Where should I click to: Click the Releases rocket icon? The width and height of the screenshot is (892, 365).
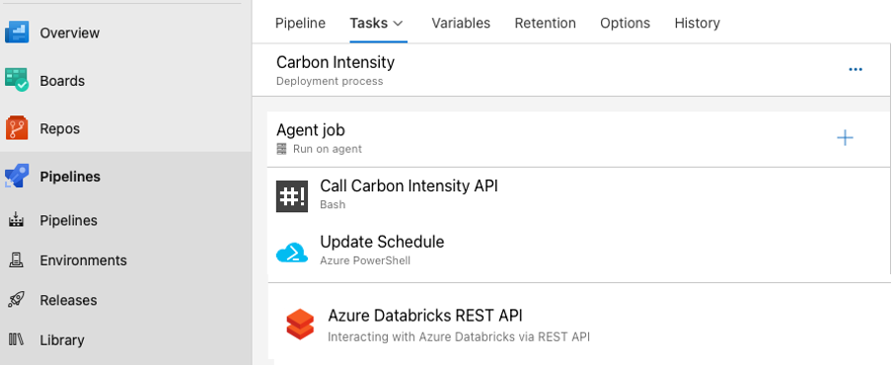click(16, 300)
